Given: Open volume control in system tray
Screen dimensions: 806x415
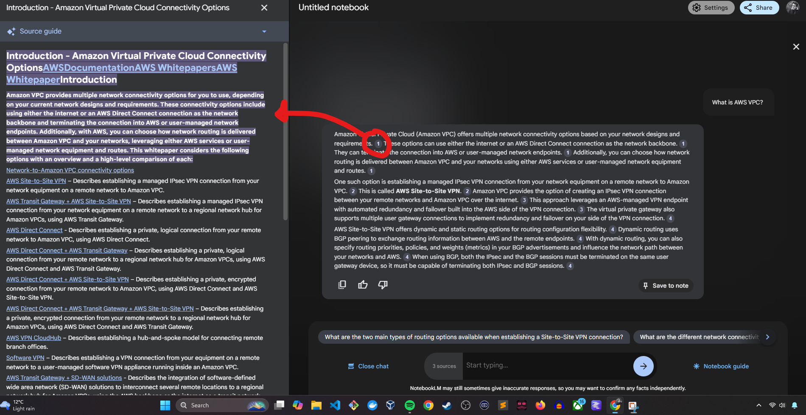Looking at the screenshot, I should point(782,405).
